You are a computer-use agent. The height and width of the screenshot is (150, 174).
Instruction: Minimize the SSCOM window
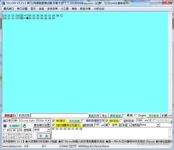(153, 2)
